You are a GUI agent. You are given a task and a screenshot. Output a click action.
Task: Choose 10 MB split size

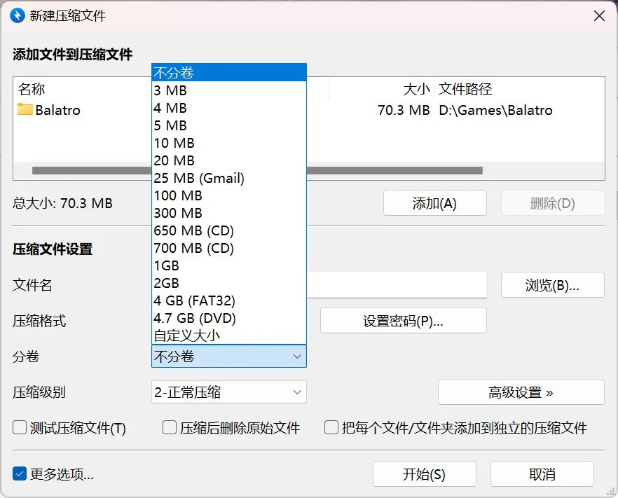pyautogui.click(x=229, y=143)
